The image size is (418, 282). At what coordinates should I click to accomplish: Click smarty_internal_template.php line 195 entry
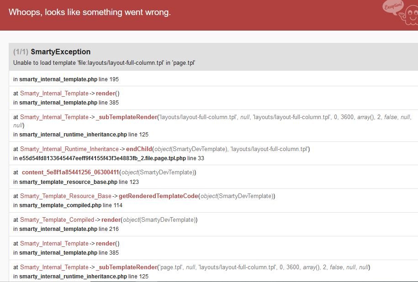[x=66, y=79]
